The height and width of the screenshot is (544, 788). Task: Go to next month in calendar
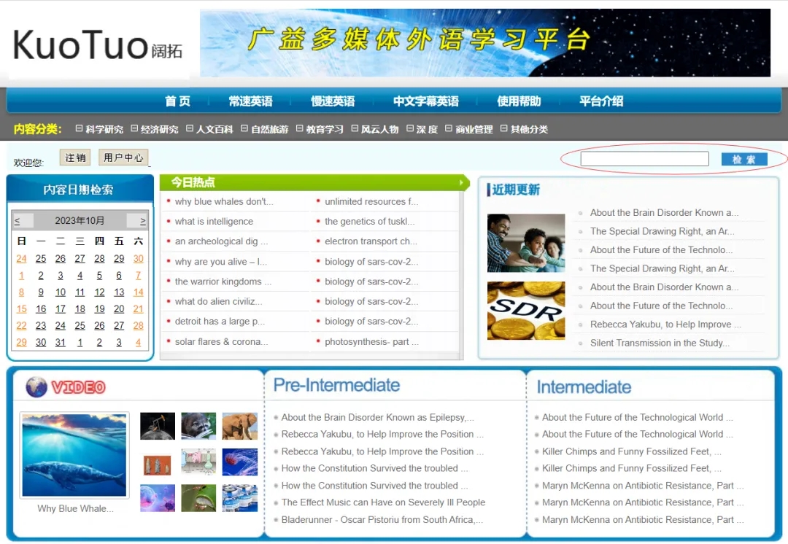(142, 221)
